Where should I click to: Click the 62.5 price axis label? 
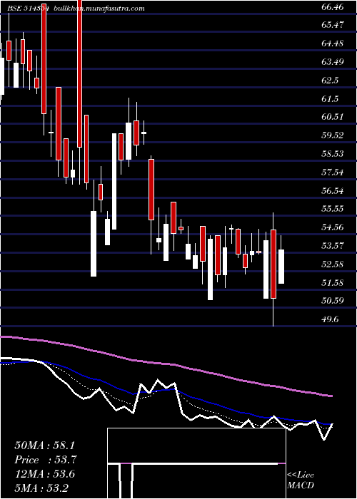coord(330,81)
